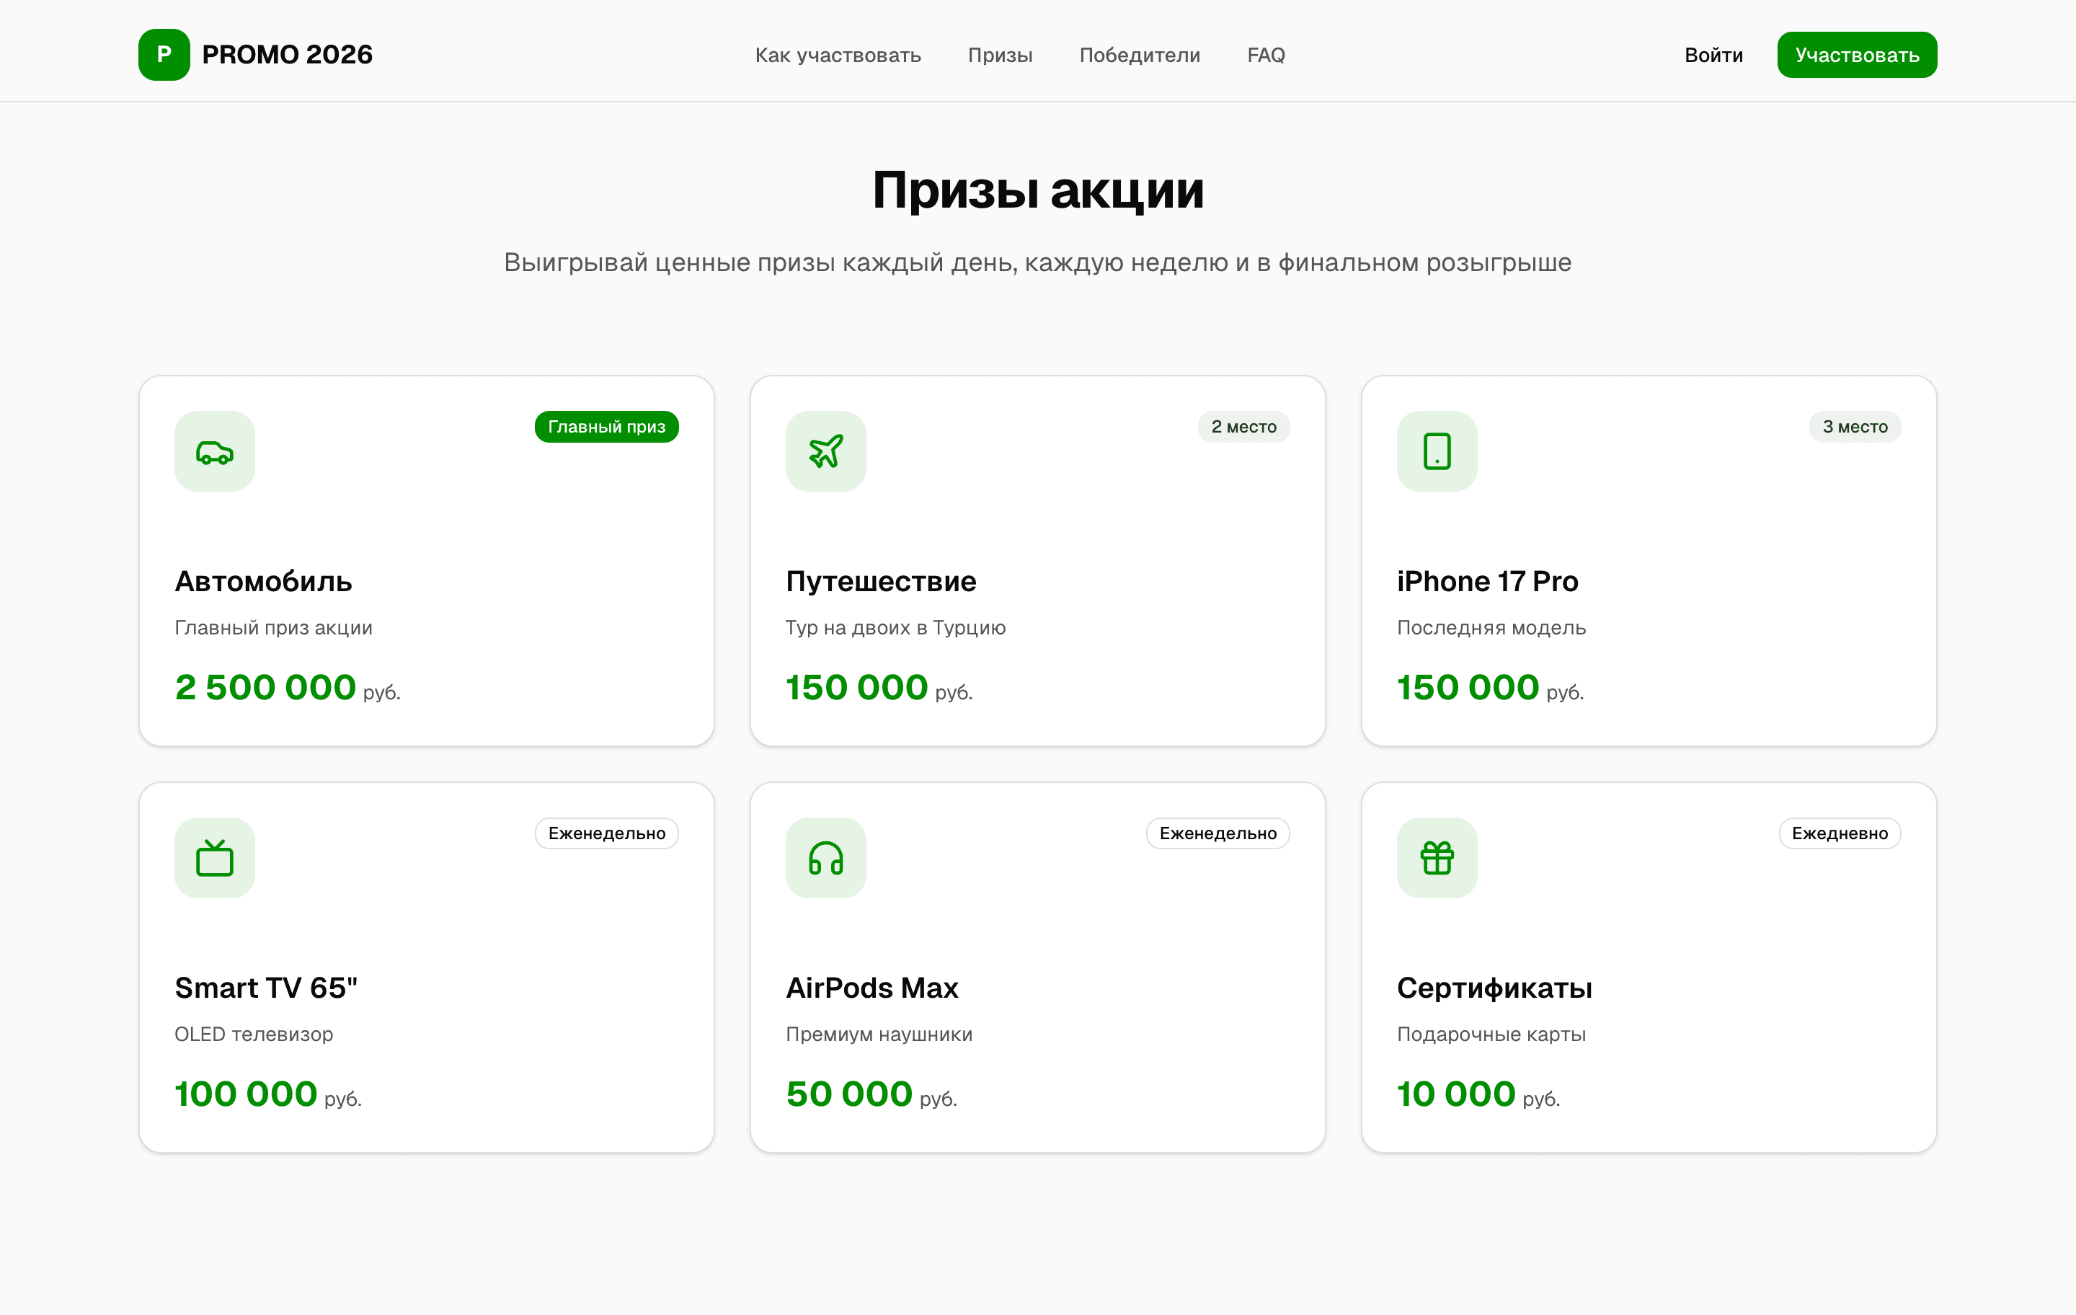Click the 100 000 руб. price

click(268, 1094)
